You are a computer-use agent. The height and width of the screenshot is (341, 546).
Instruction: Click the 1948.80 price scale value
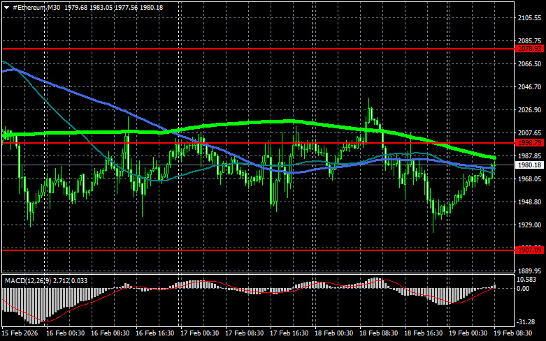(530, 202)
